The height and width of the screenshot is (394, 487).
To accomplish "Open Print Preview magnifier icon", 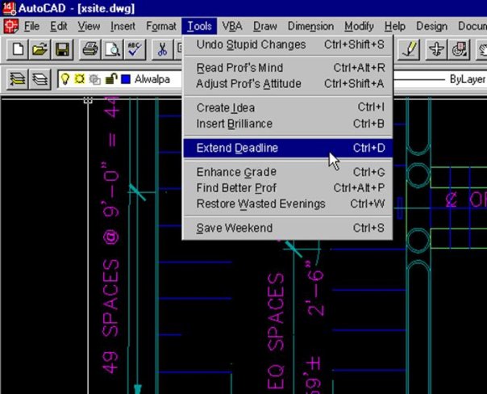I will 112,50.
